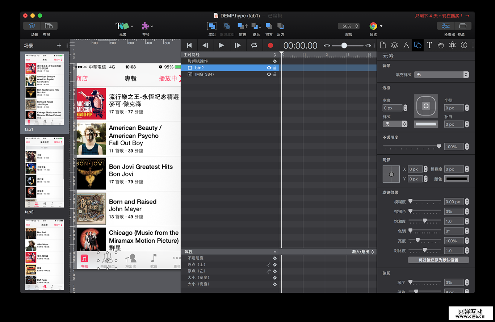Click the red Record button
Image resolution: width=495 pixels, height=322 pixels.
point(270,45)
